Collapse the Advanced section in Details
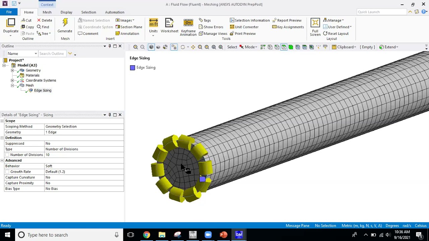Viewport: 429px width, 241px height. click(2, 161)
